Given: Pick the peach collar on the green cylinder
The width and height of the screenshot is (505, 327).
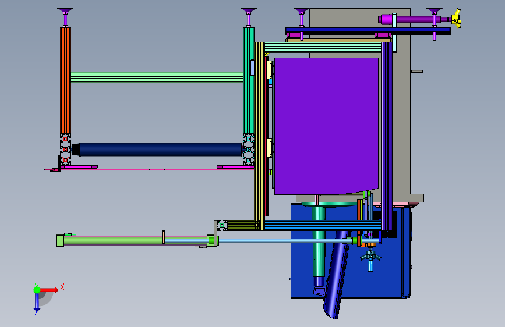Looking at the screenshot, I should click(163, 237).
